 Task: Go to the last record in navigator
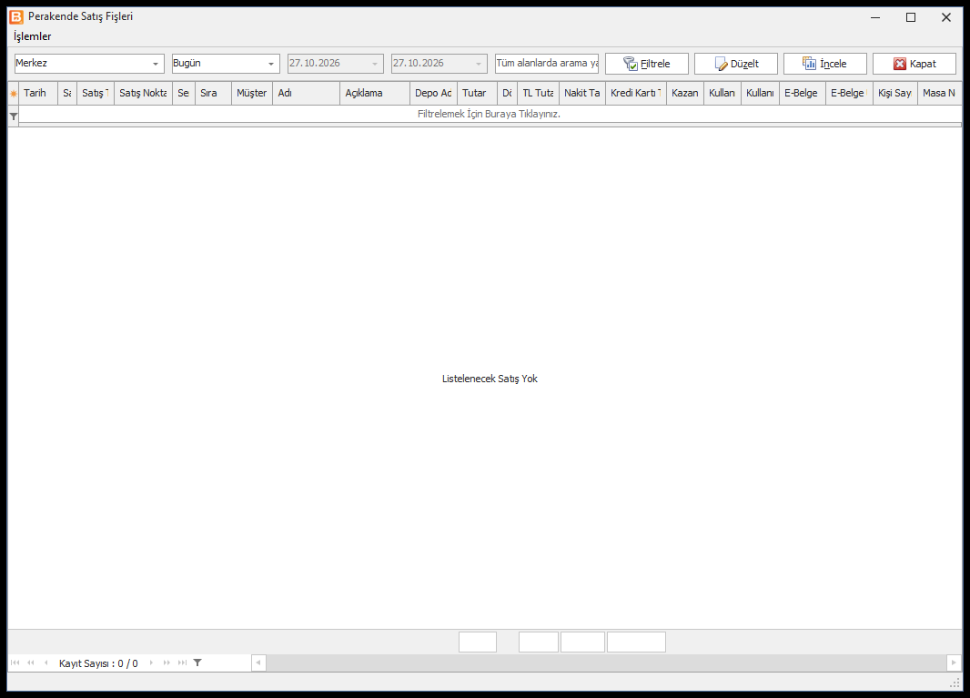pos(182,663)
